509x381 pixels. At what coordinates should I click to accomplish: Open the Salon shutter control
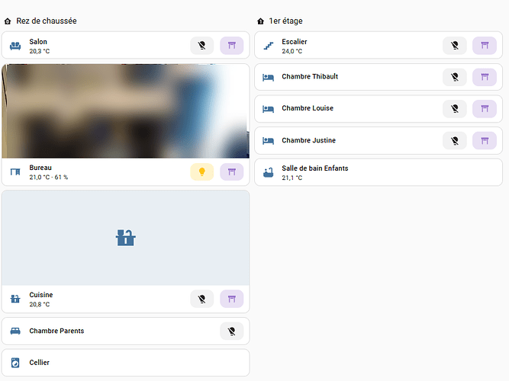[x=231, y=46]
